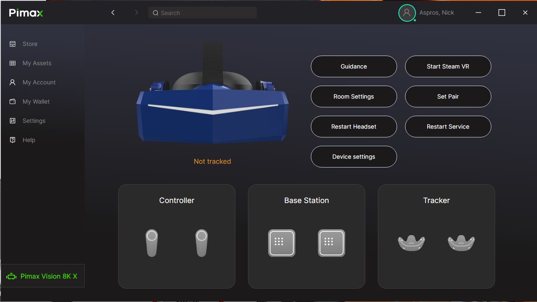This screenshot has width=537, height=302.
Task: Open the Help section
Action: point(29,140)
